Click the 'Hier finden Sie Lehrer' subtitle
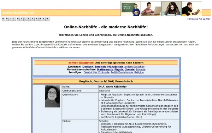This screenshot has width=212, height=133. click(106, 35)
